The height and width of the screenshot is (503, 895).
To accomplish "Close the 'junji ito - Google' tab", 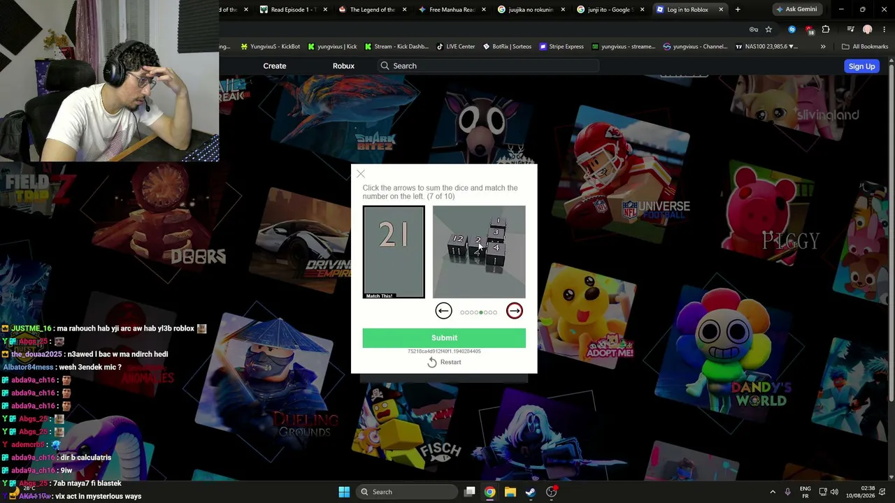I will tap(642, 10).
